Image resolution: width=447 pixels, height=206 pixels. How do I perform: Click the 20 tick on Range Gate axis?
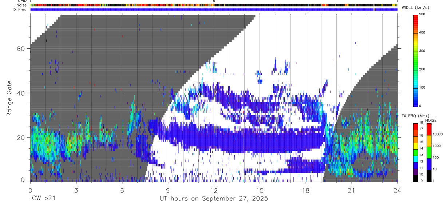(21, 137)
